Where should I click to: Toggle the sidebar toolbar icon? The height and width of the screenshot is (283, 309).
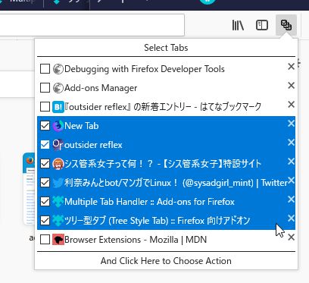262,25
